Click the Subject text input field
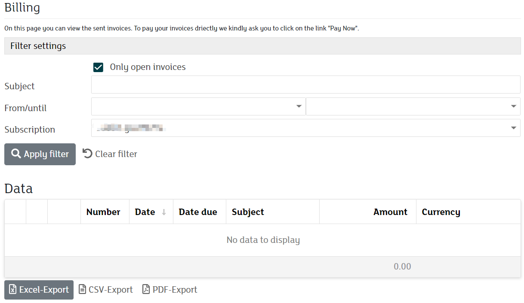The width and height of the screenshot is (524, 303). click(305, 85)
